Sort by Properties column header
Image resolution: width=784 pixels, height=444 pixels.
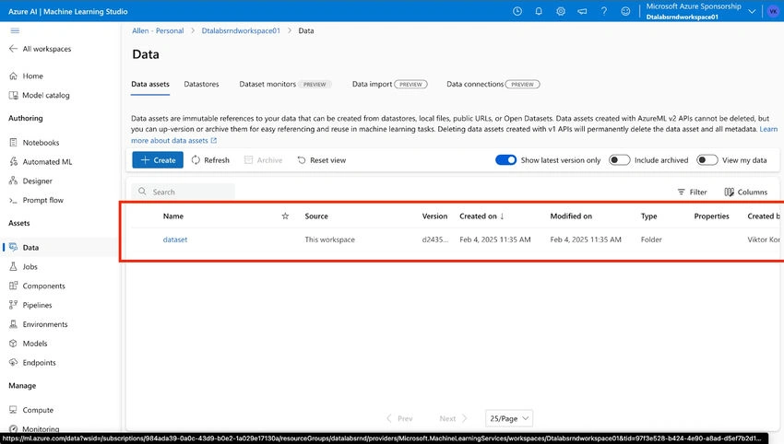(x=711, y=216)
